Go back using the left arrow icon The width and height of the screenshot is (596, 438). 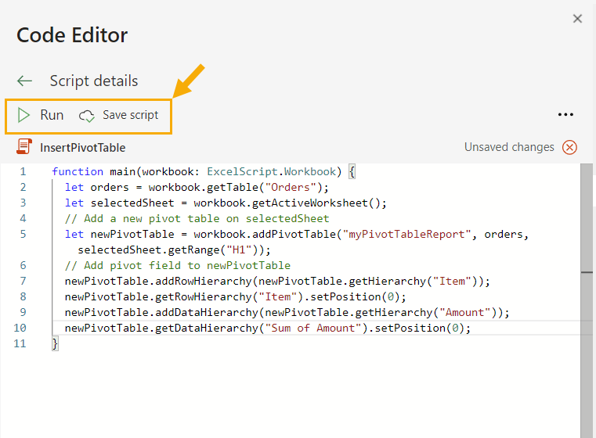[25, 81]
